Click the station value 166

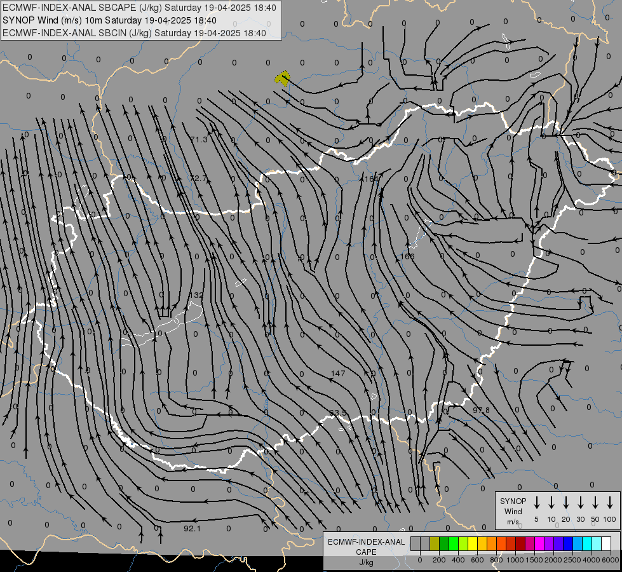[407, 256]
